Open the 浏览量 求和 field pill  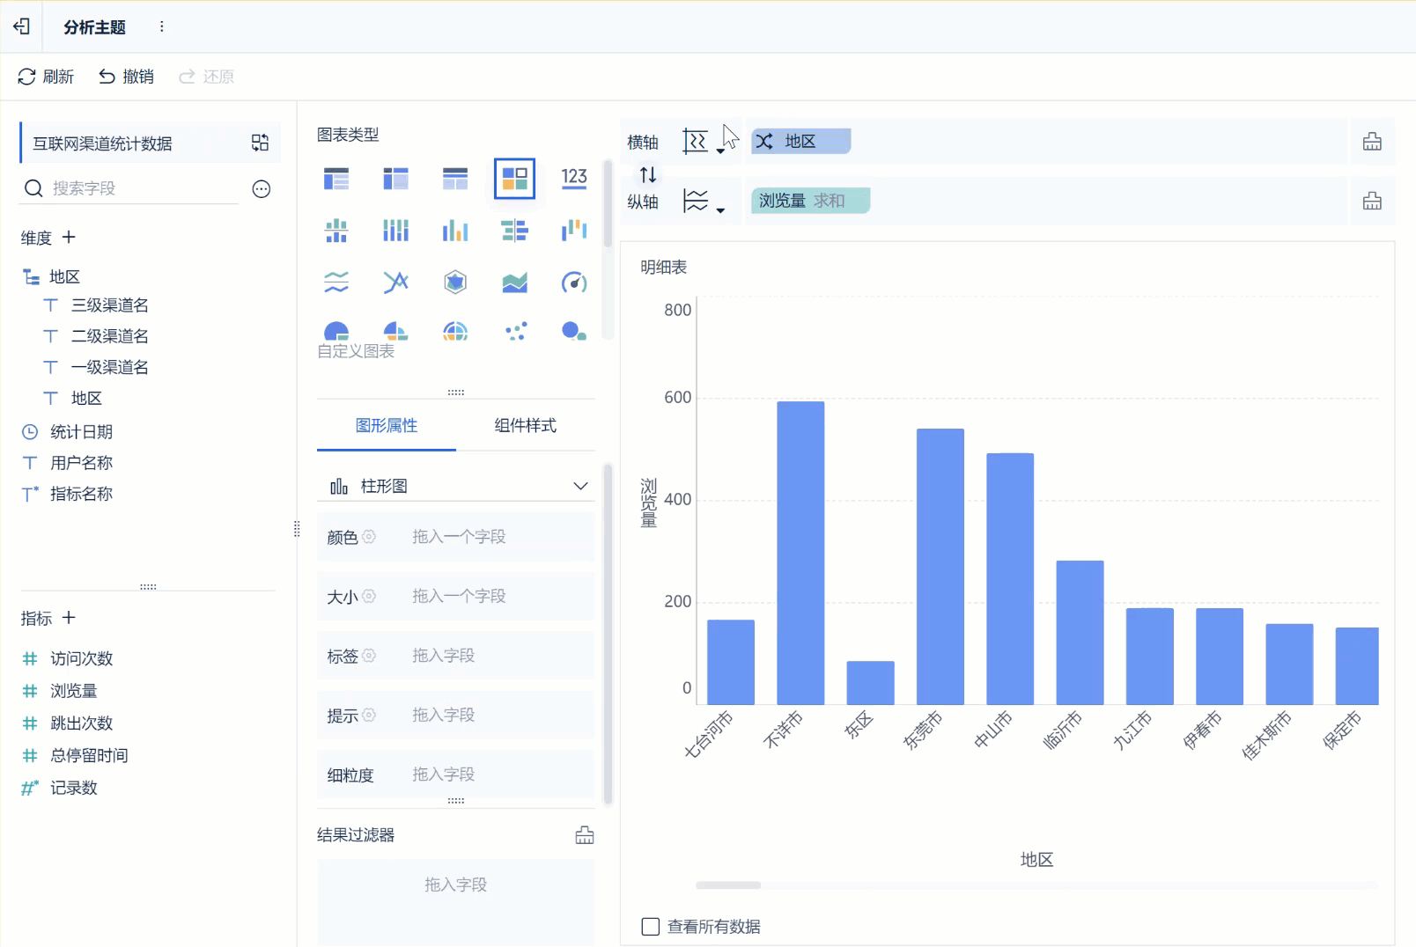[x=810, y=201]
